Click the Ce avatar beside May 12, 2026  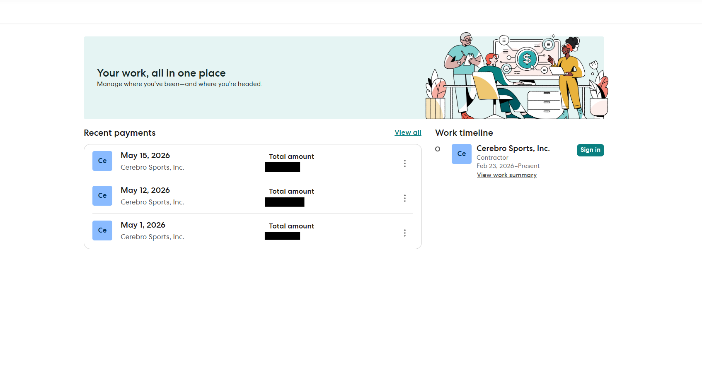click(102, 196)
